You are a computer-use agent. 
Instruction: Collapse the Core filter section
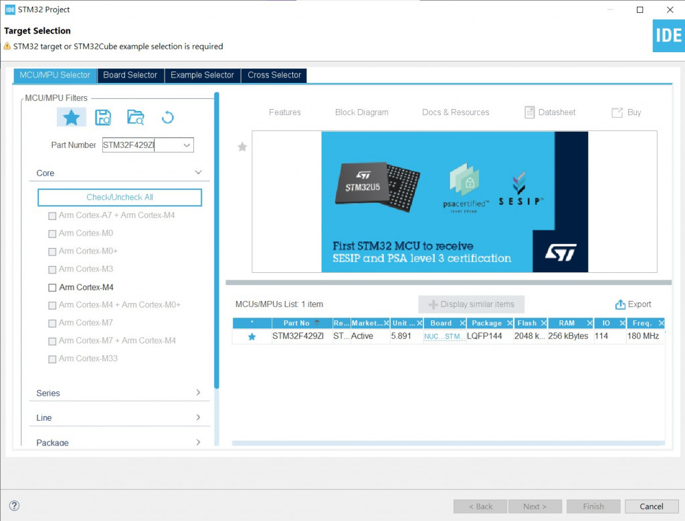click(198, 173)
